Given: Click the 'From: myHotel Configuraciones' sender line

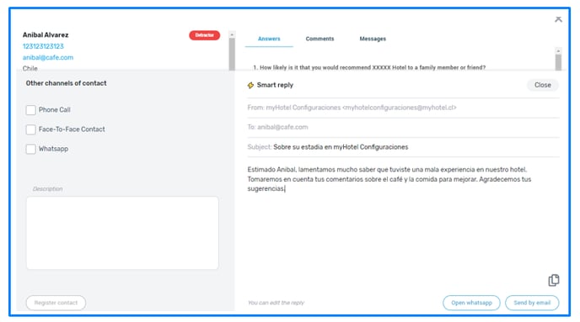Looking at the screenshot, I should [403, 108].
